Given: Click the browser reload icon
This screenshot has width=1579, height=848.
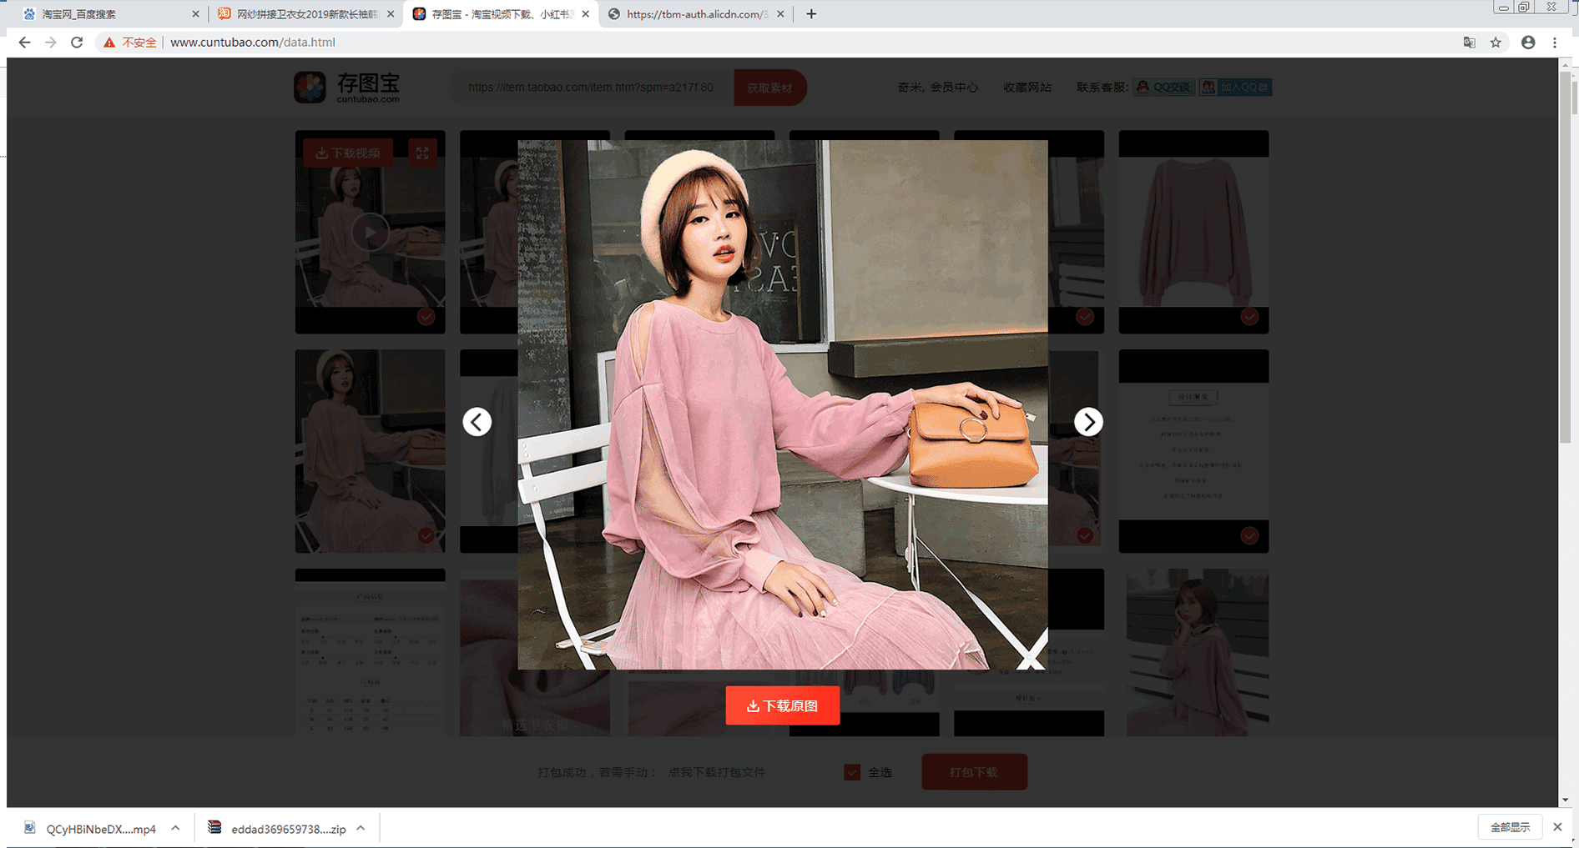Looking at the screenshot, I should 77,43.
